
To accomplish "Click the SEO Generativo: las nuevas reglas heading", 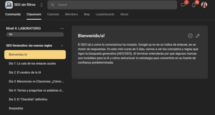I will (x=29, y=46).
